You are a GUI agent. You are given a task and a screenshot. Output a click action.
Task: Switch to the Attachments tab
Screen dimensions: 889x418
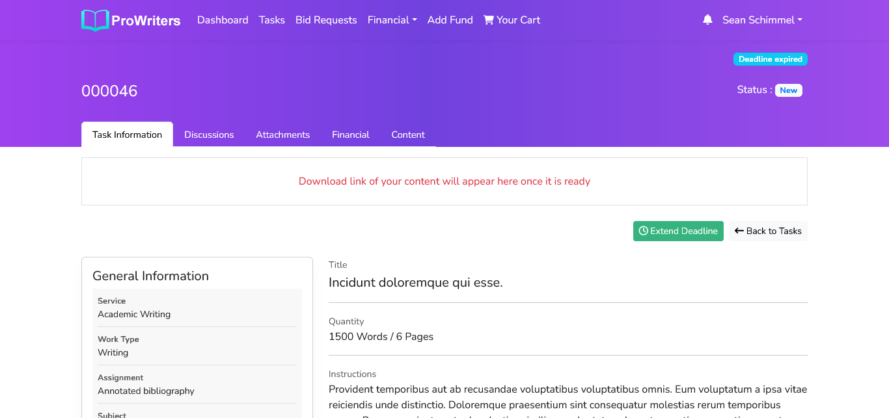(x=282, y=135)
